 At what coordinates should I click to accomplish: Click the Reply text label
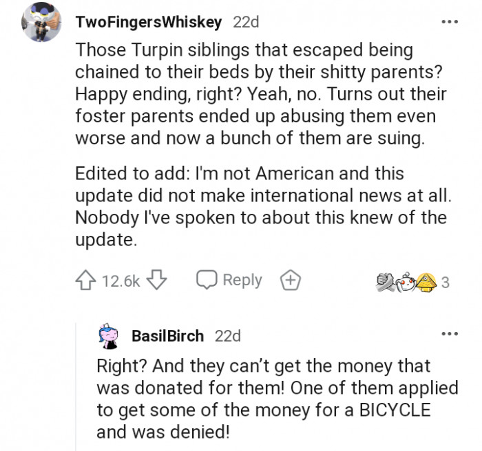point(242,280)
